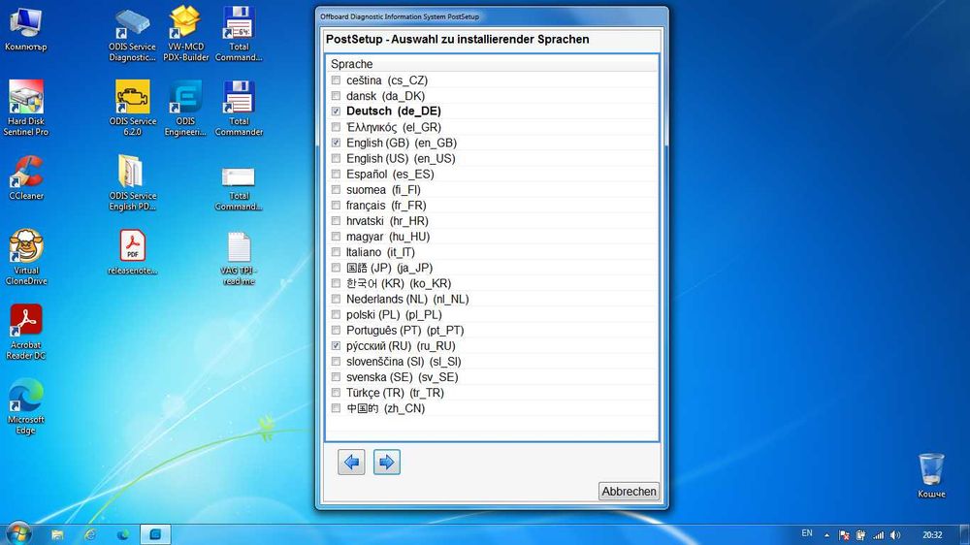This screenshot has height=545, width=970.
Task: Open Total Commander icon in second row
Action: 239,109
